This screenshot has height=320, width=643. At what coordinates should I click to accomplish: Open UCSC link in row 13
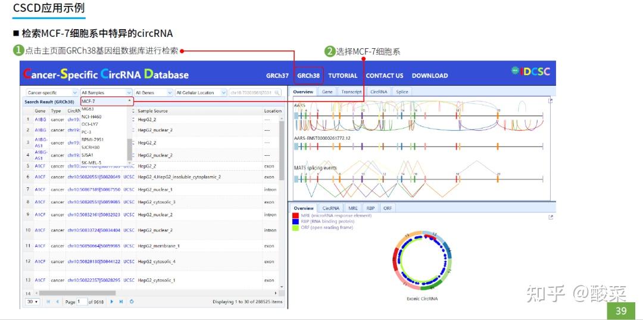click(x=129, y=280)
